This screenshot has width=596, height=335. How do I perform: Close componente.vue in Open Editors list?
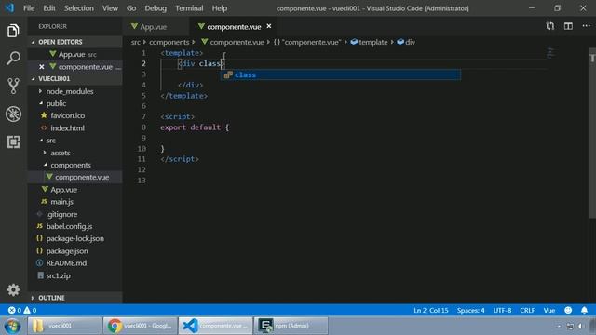pos(41,67)
